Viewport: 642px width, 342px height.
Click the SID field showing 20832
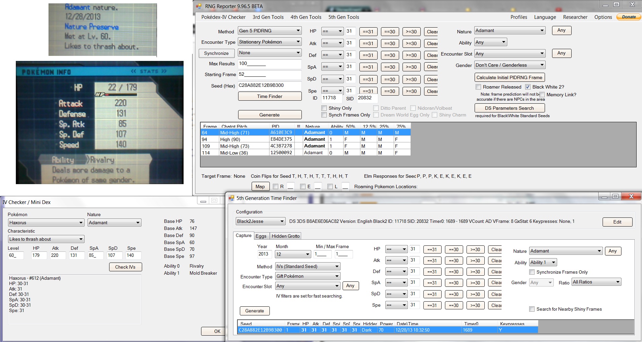tap(367, 98)
